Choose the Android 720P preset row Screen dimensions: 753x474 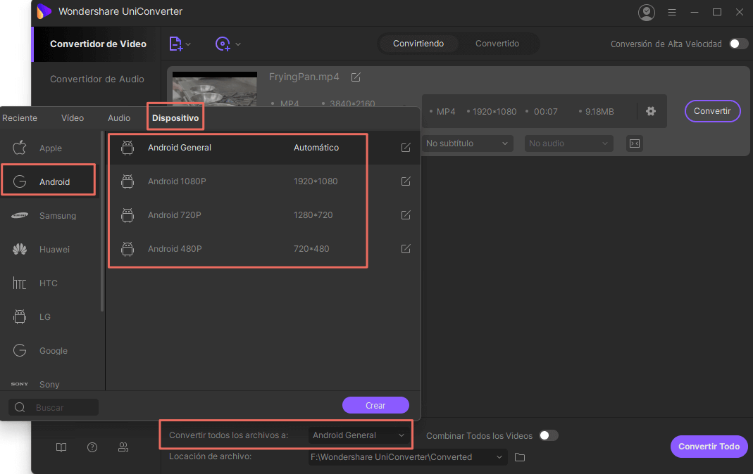point(263,214)
